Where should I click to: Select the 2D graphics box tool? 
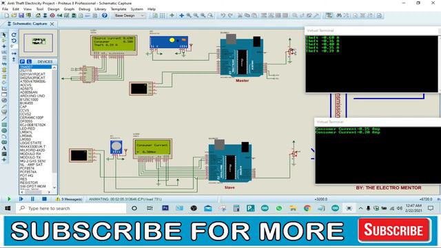pyautogui.click(x=4, y=125)
